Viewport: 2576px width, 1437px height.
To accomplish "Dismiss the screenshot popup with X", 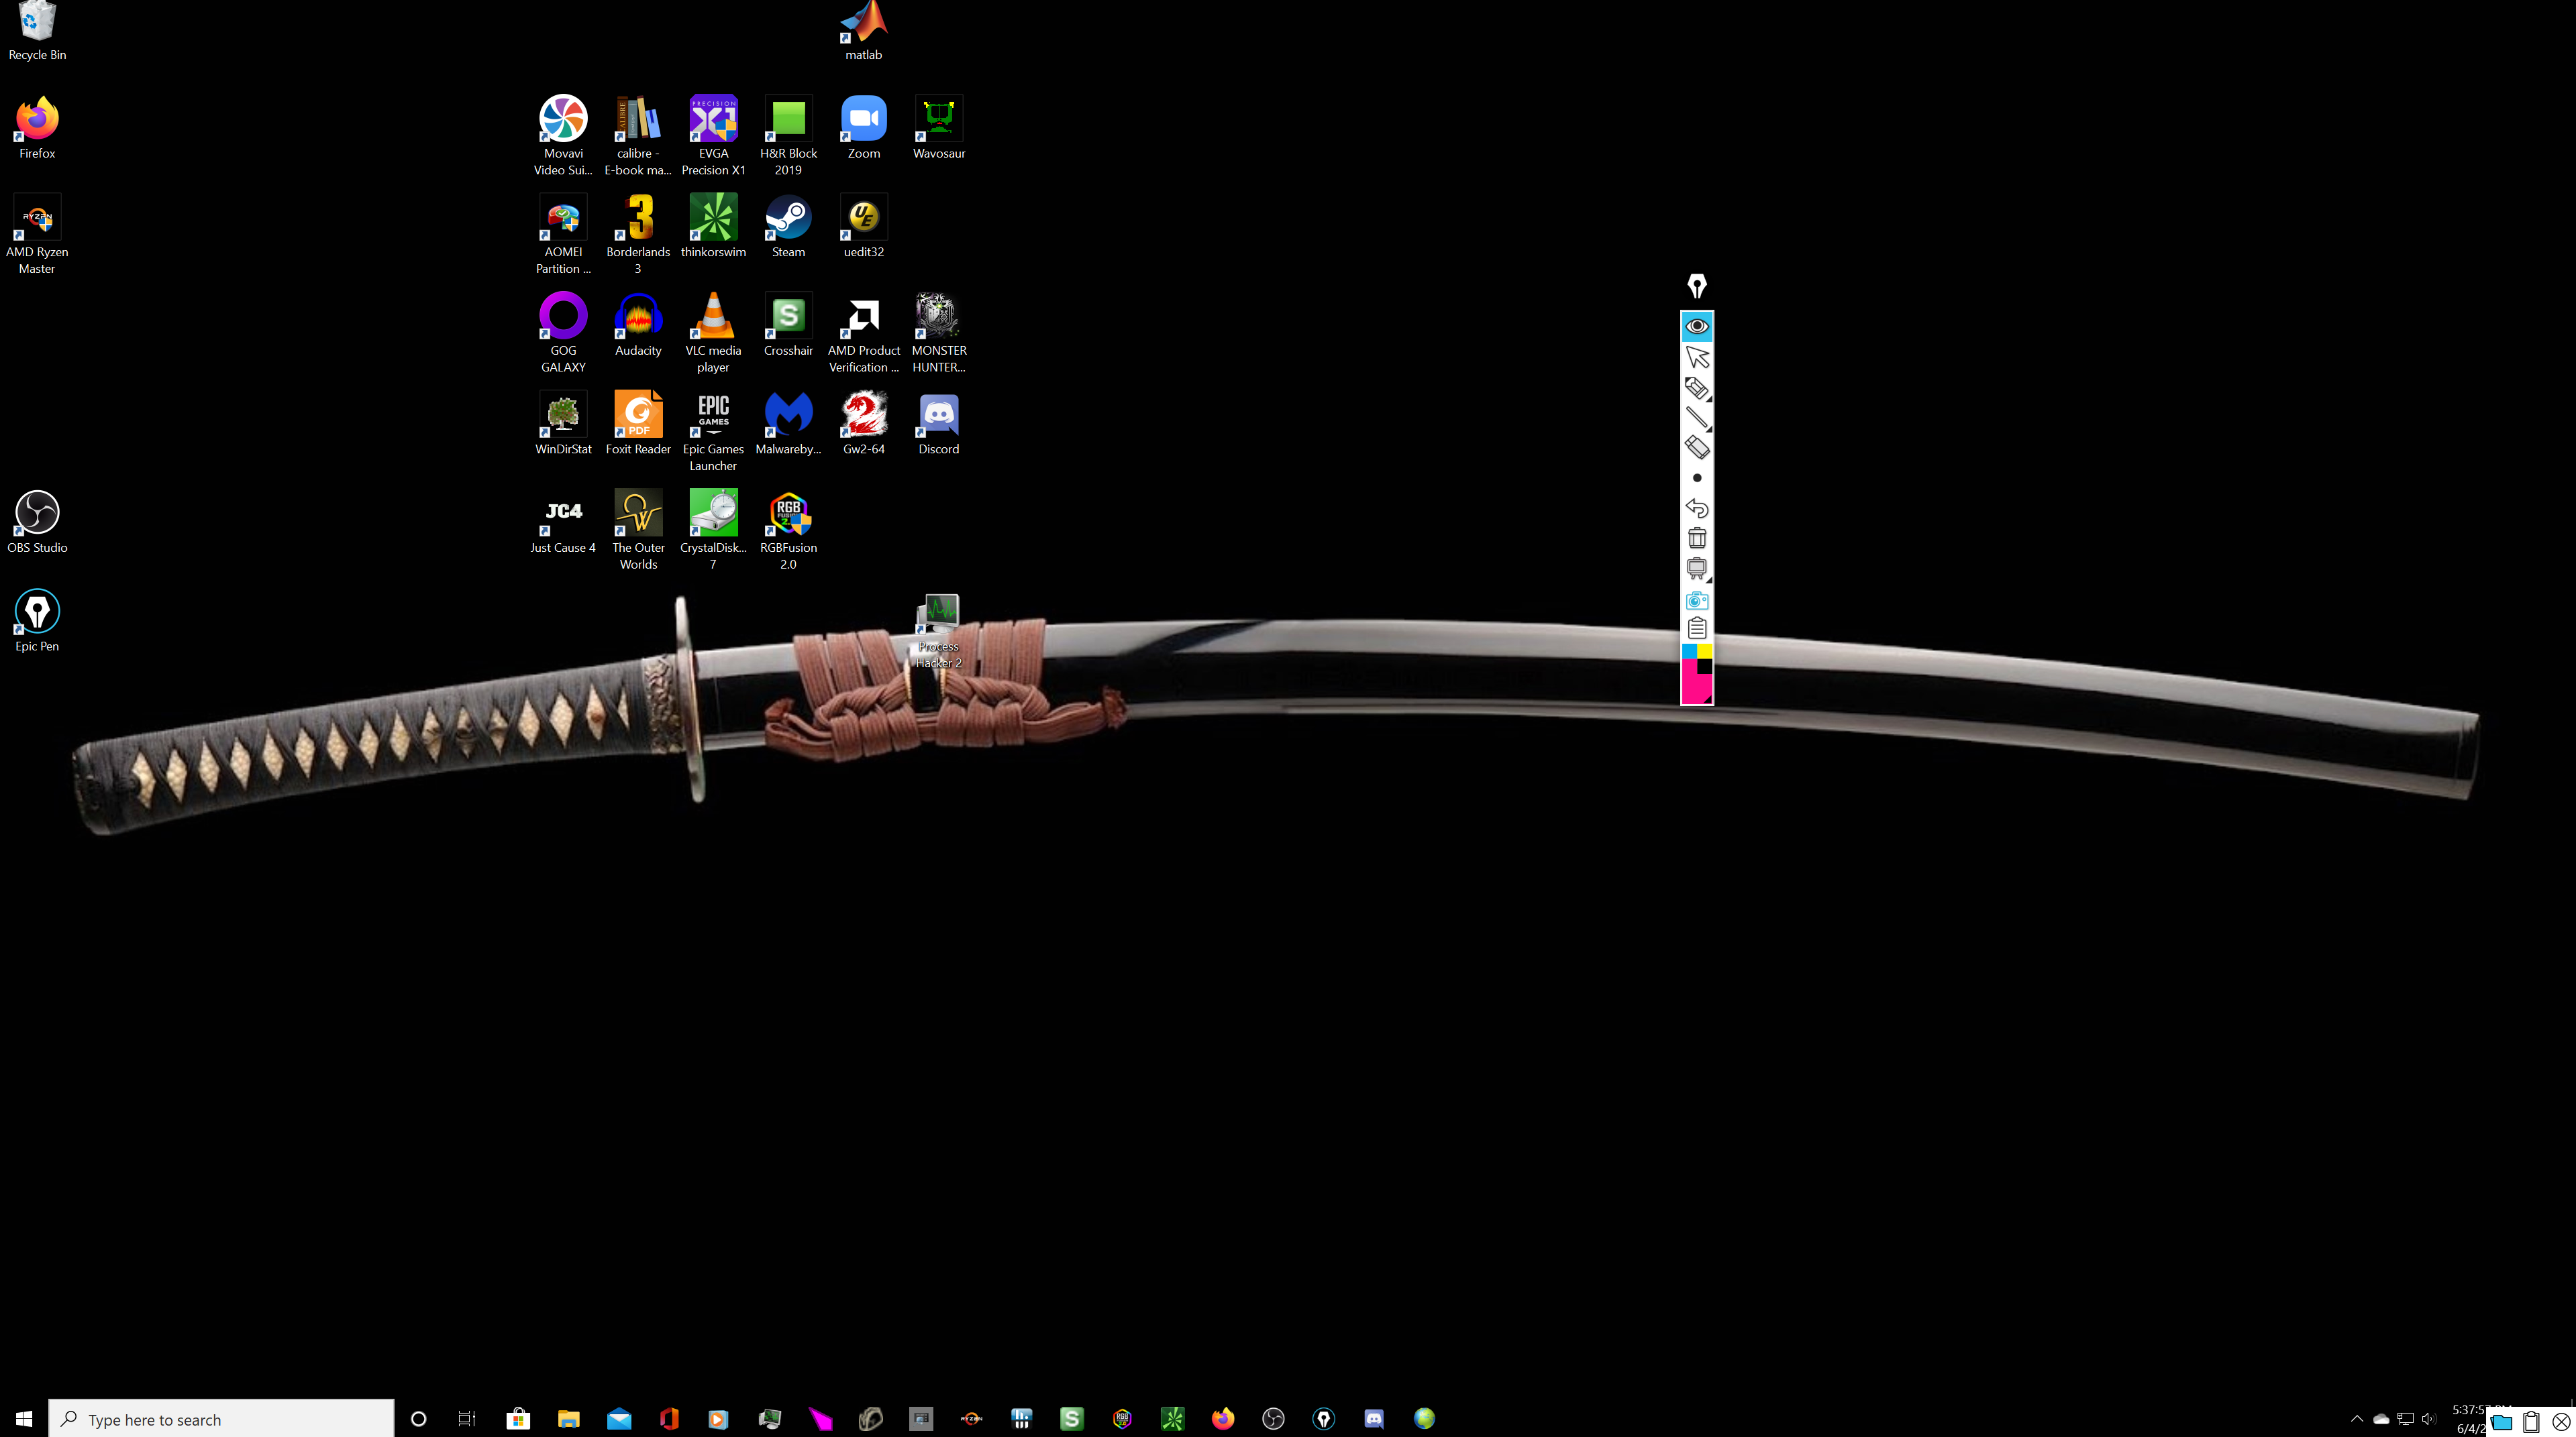I will pos(2561,1421).
